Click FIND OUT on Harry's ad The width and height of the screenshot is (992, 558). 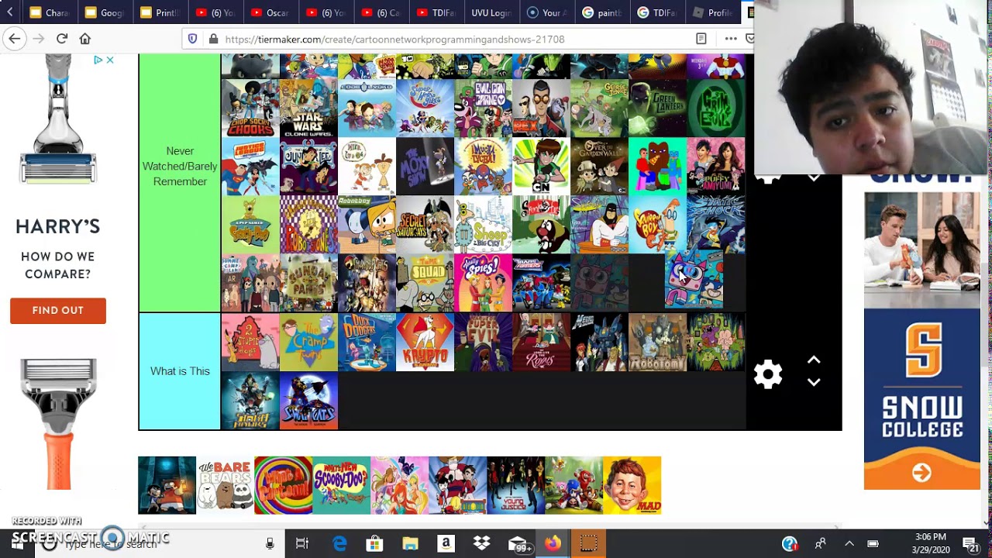click(x=58, y=310)
